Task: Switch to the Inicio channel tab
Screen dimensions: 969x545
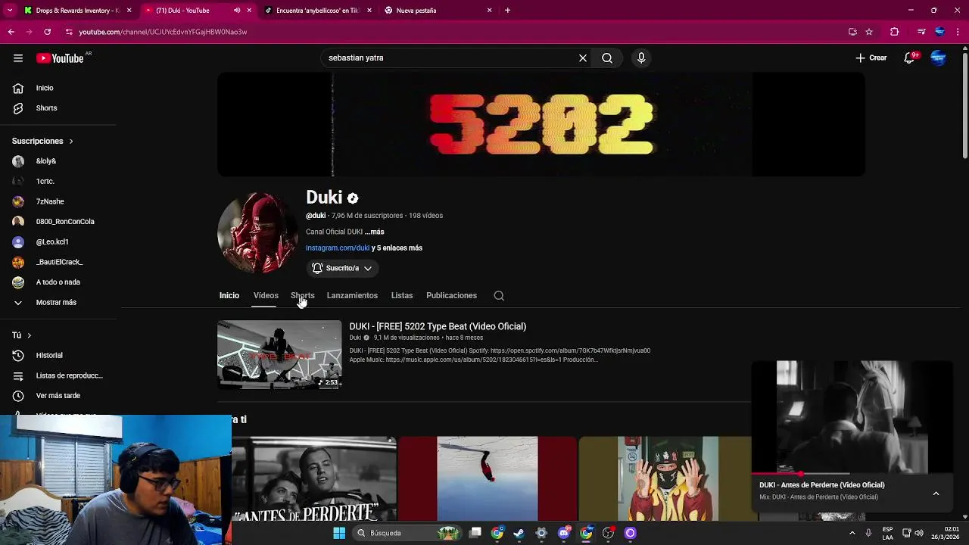Action: coord(229,296)
